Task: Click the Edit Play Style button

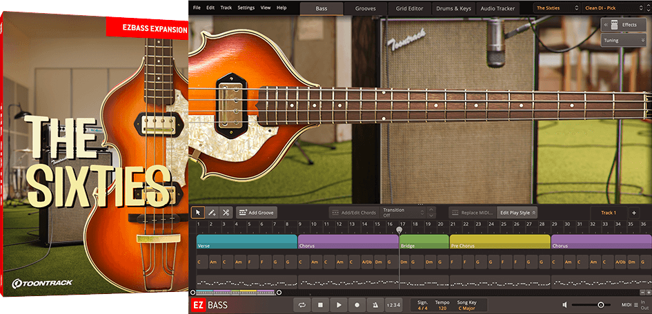Action: (x=517, y=213)
